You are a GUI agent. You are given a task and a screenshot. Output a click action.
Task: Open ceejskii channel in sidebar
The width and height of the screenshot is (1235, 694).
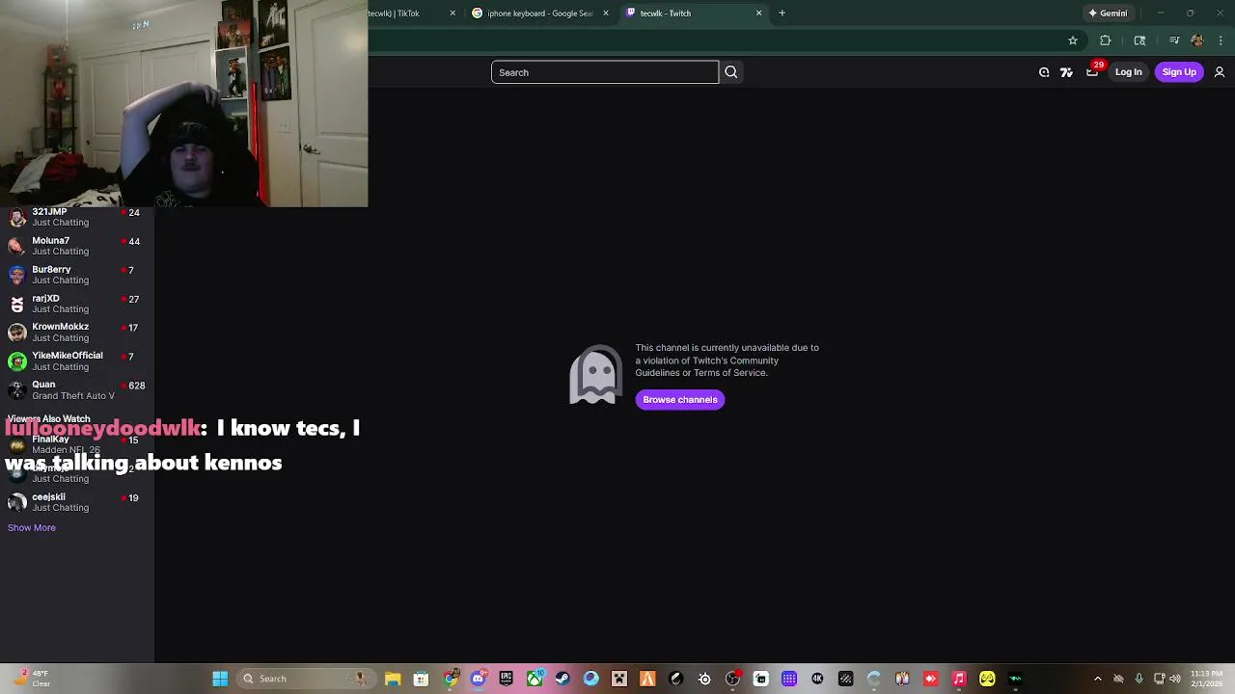(x=77, y=502)
